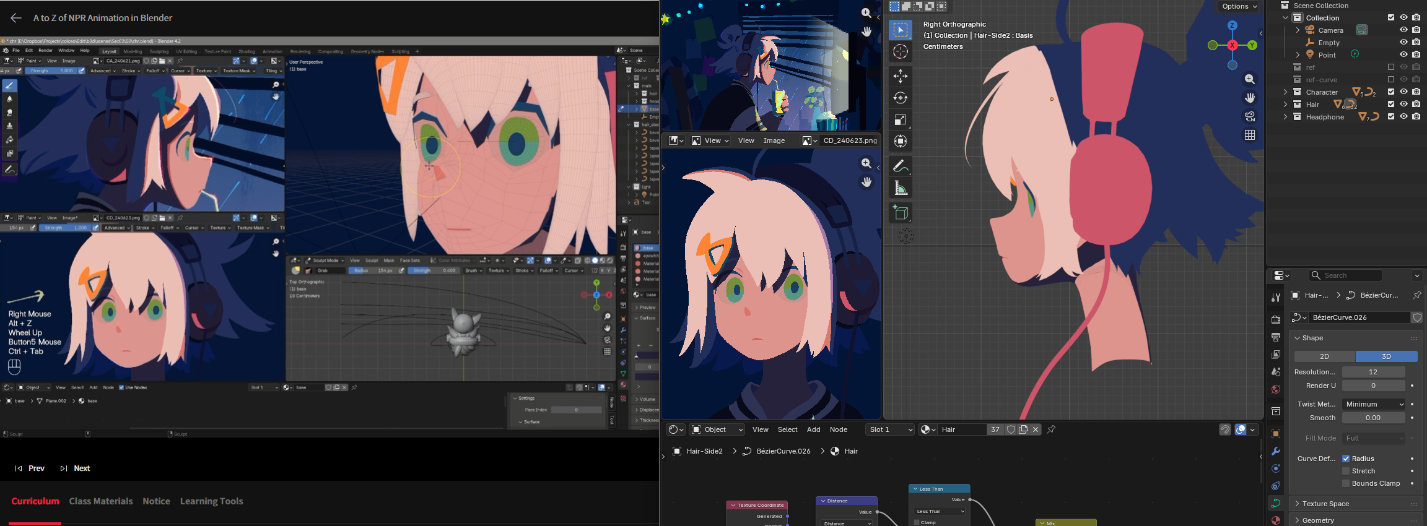Toggle the camera view icon in 3D viewport
This screenshot has width=1427, height=526.
click(1250, 116)
